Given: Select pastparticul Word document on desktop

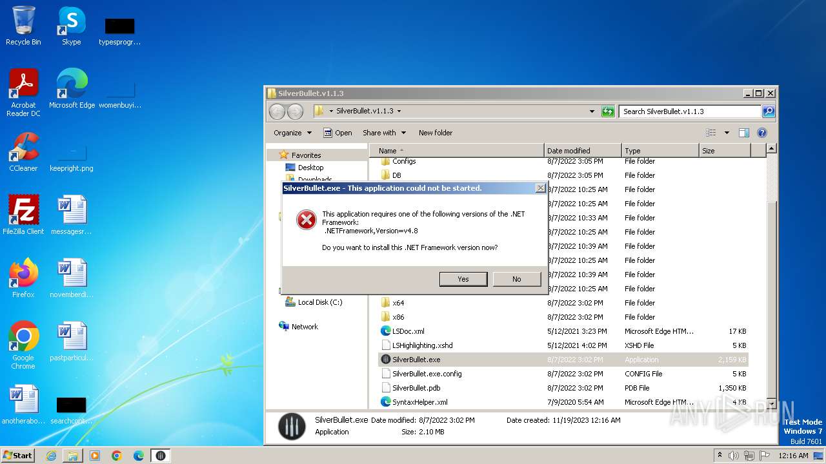Looking at the screenshot, I should pos(71,342).
